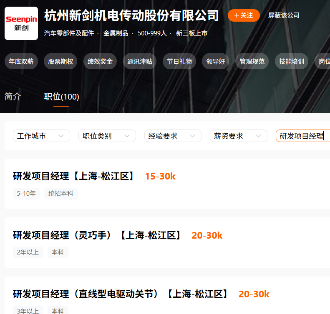Click 屏蔽该公司 to block company
The image size is (330, 314).
pos(284,15)
